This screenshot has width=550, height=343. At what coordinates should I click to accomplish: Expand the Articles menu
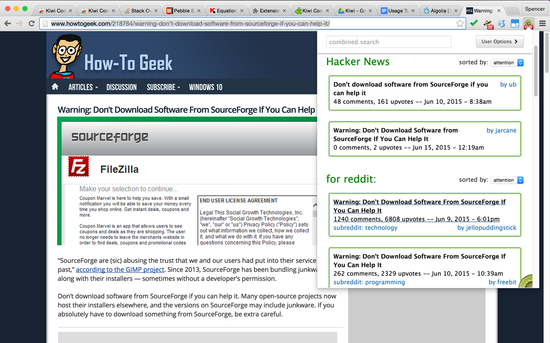click(83, 87)
